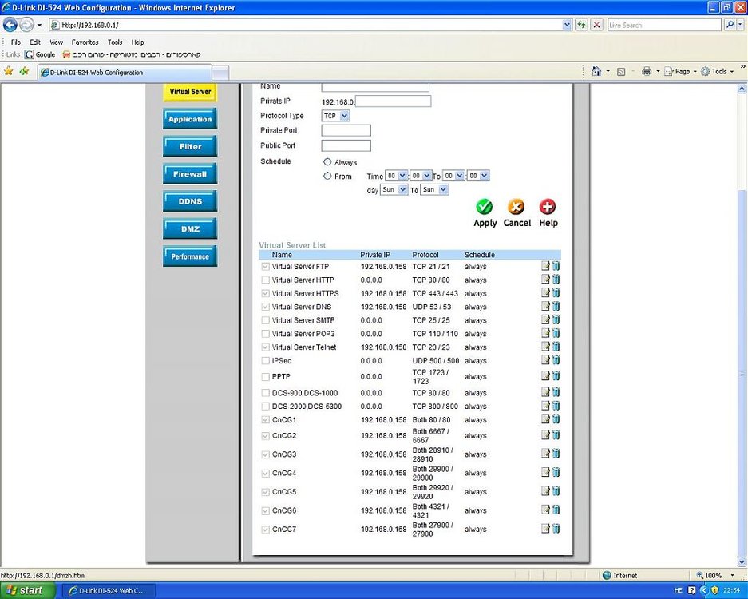748x599 pixels.
Task: Open the Firewall settings page
Action: click(190, 174)
